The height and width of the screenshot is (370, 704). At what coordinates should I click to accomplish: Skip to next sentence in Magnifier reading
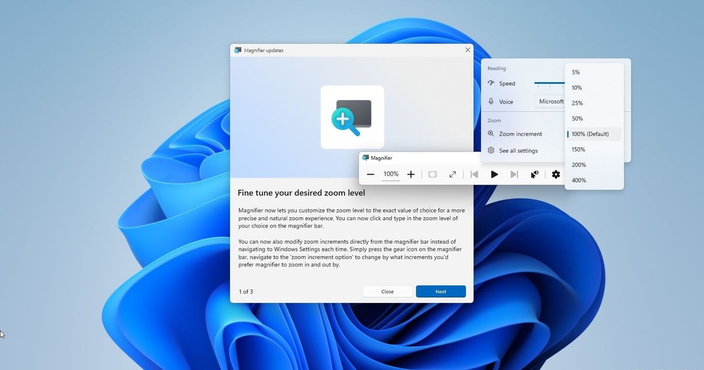coord(514,174)
